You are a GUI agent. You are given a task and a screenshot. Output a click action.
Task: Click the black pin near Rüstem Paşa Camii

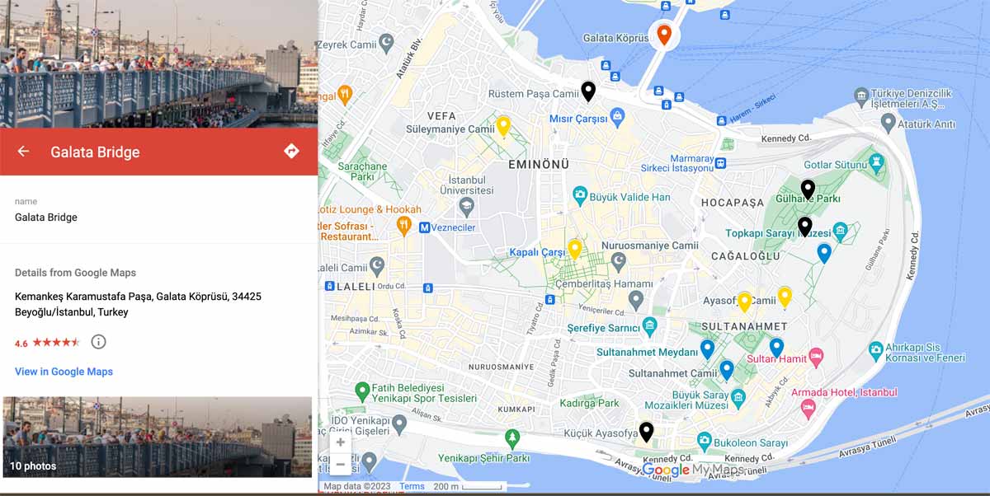pyautogui.click(x=588, y=91)
